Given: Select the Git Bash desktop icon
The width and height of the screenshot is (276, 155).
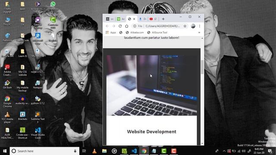Looking at the screenshot, I should tap(7, 84).
